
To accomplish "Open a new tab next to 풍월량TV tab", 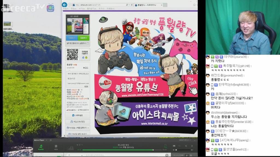I will pyautogui.click(x=165, y=5).
